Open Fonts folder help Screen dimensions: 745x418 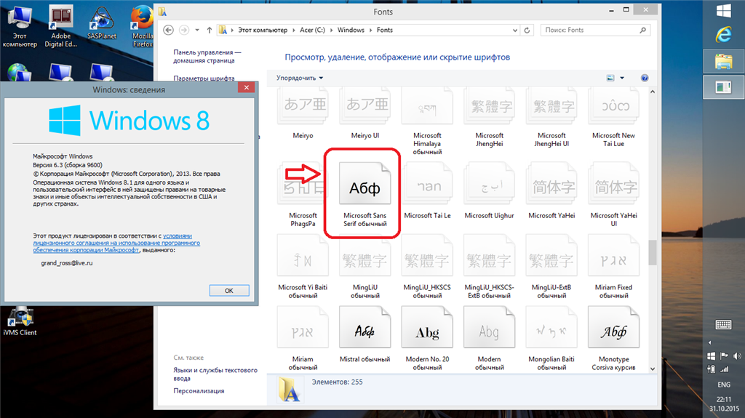tap(645, 78)
